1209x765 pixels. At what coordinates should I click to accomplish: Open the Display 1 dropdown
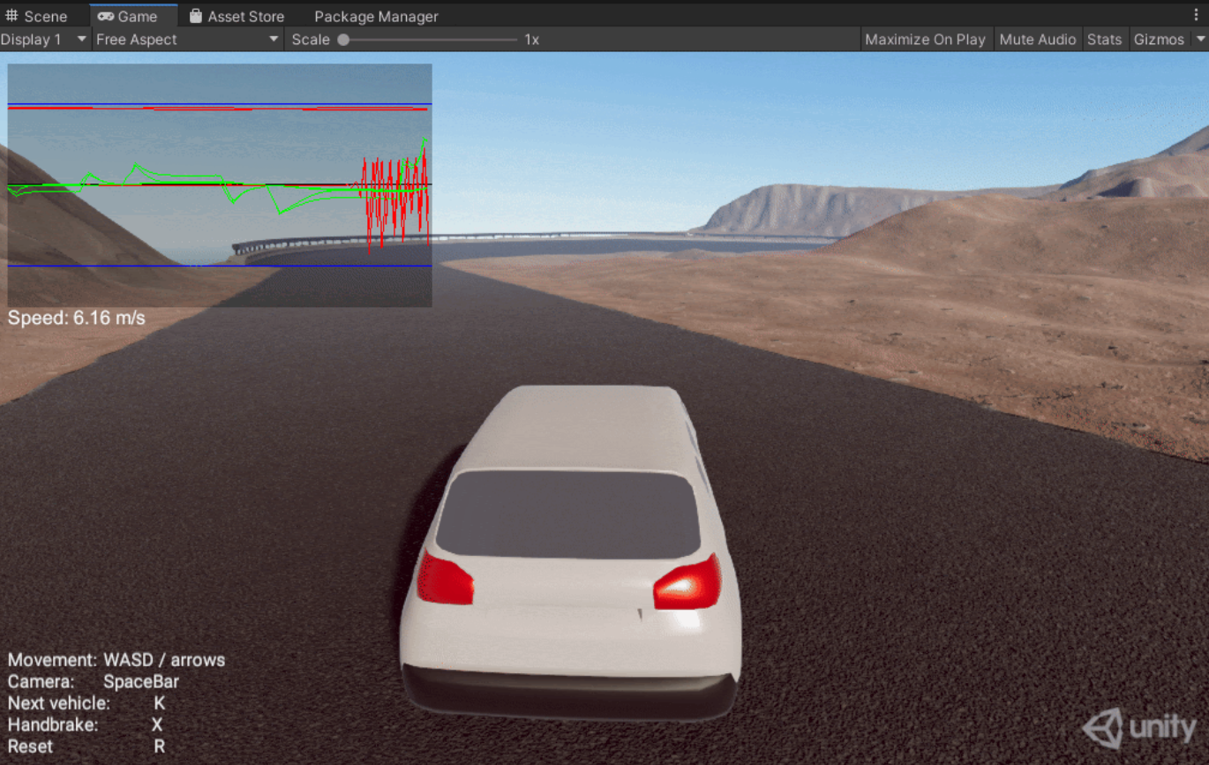tap(44, 40)
